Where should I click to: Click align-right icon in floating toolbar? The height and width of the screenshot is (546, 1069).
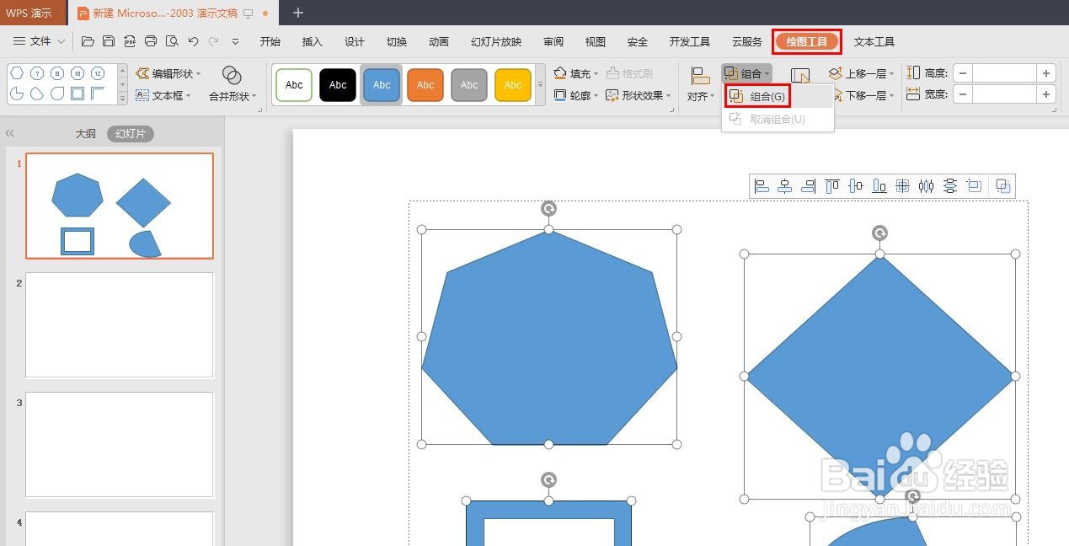(x=809, y=186)
